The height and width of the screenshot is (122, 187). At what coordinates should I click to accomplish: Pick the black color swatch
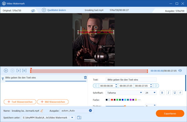click(x=107, y=100)
